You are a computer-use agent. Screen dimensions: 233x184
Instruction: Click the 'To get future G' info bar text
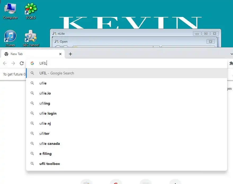[15, 74]
